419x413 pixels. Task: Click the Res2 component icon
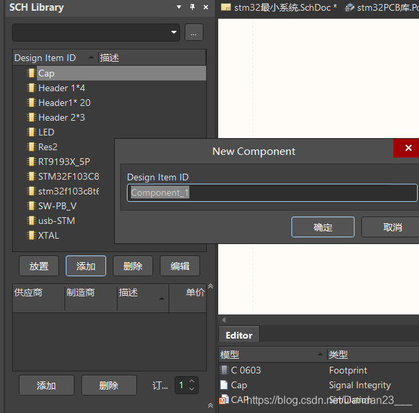tap(32, 147)
